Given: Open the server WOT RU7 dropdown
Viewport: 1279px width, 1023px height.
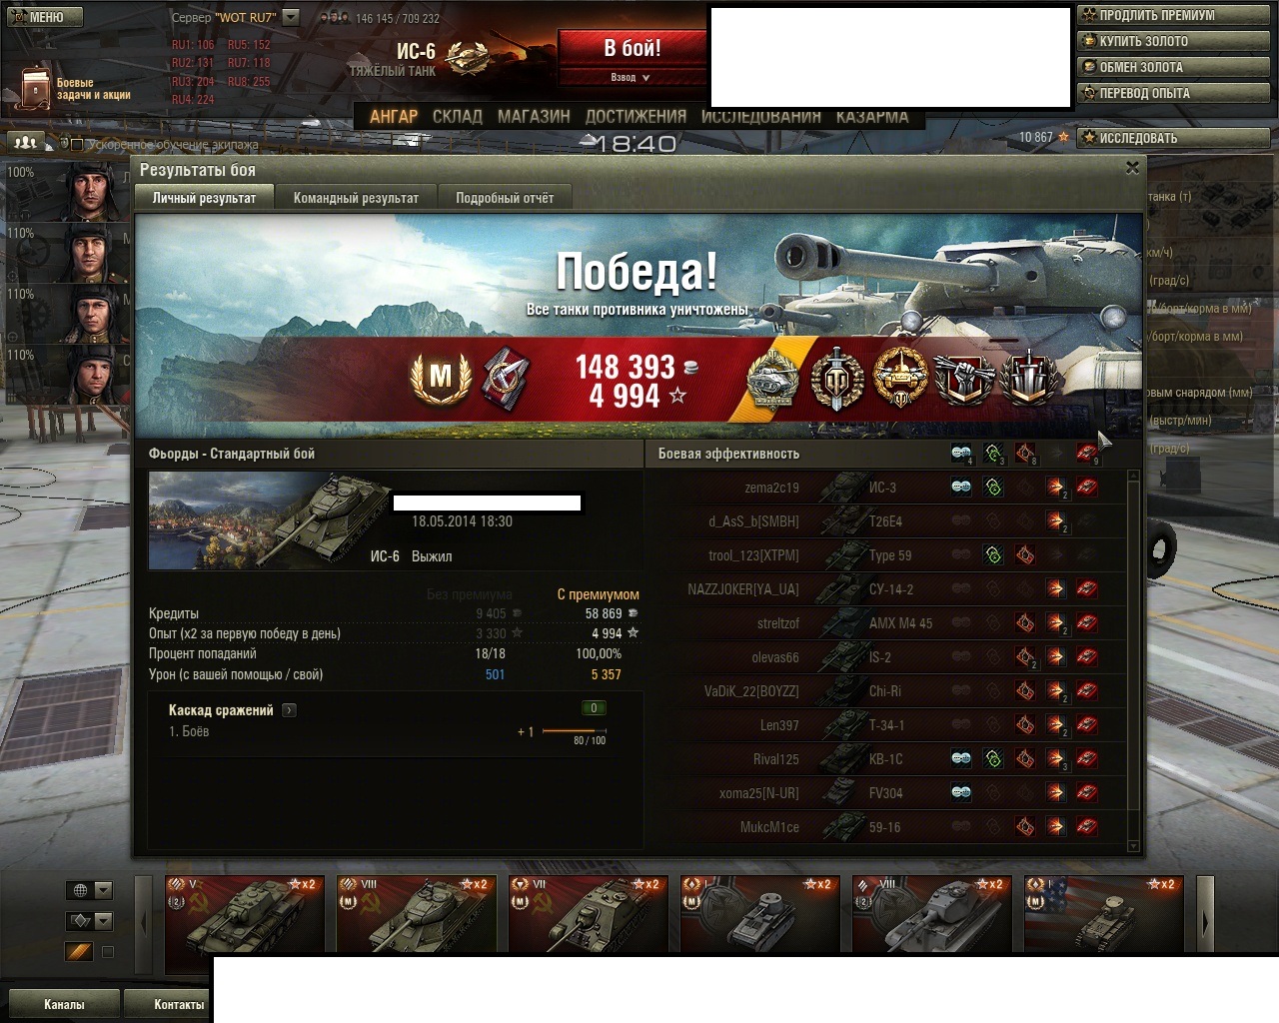Looking at the screenshot, I should coord(291,17).
